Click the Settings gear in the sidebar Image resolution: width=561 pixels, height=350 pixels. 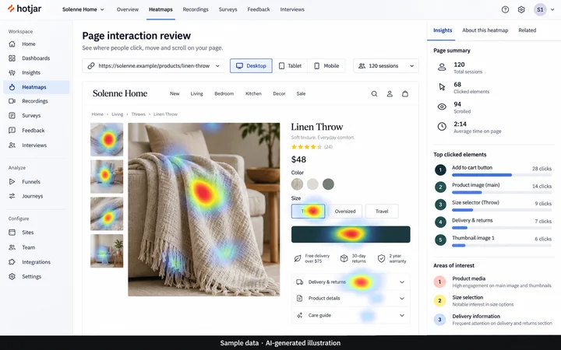[12, 276]
